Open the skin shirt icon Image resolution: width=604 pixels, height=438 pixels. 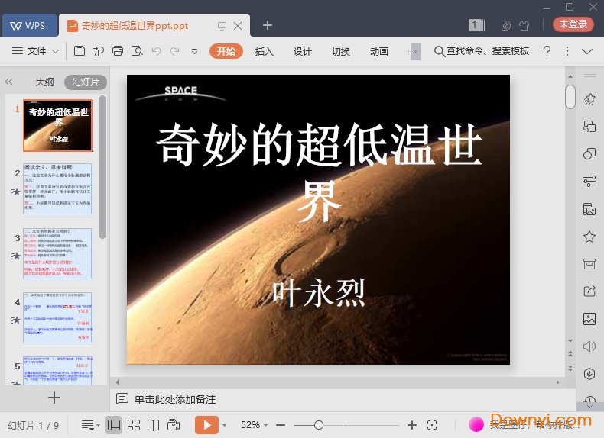tap(524, 25)
